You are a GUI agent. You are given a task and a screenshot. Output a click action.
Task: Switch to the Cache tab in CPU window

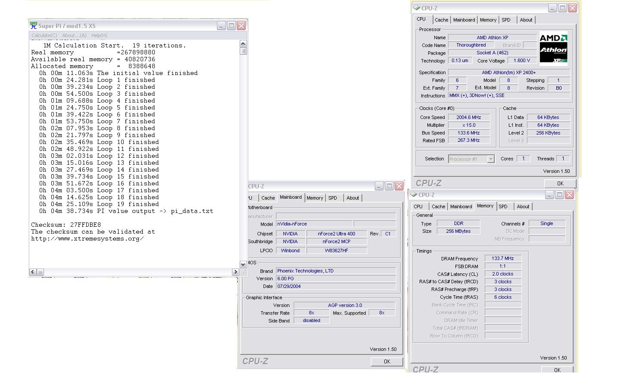point(441,20)
